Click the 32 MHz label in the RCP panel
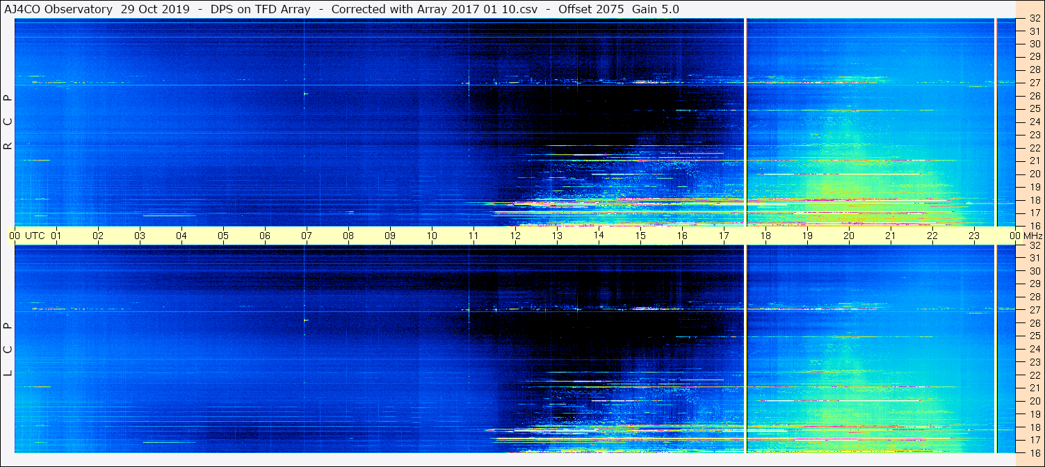Viewport: 1045px width, 467px height. pos(1034,19)
